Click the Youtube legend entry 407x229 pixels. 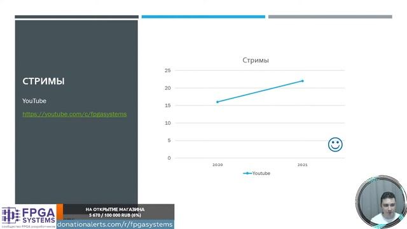coord(256,173)
